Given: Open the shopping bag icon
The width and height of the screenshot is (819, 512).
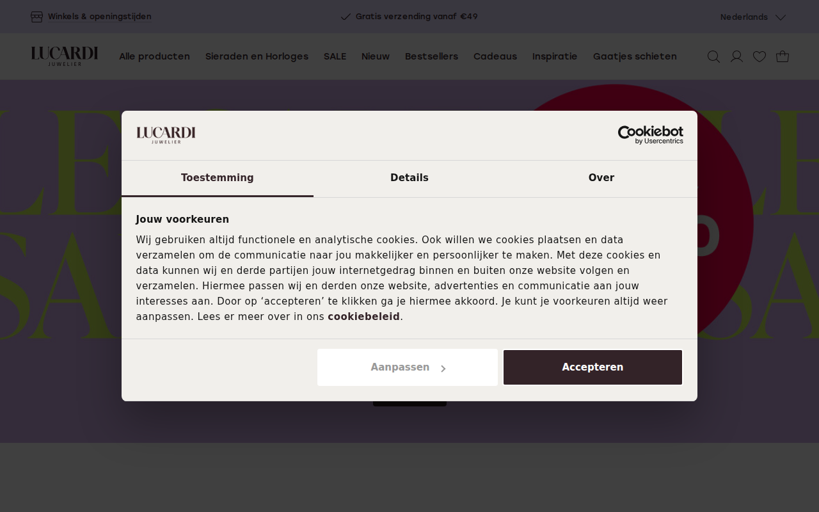Looking at the screenshot, I should 783,56.
